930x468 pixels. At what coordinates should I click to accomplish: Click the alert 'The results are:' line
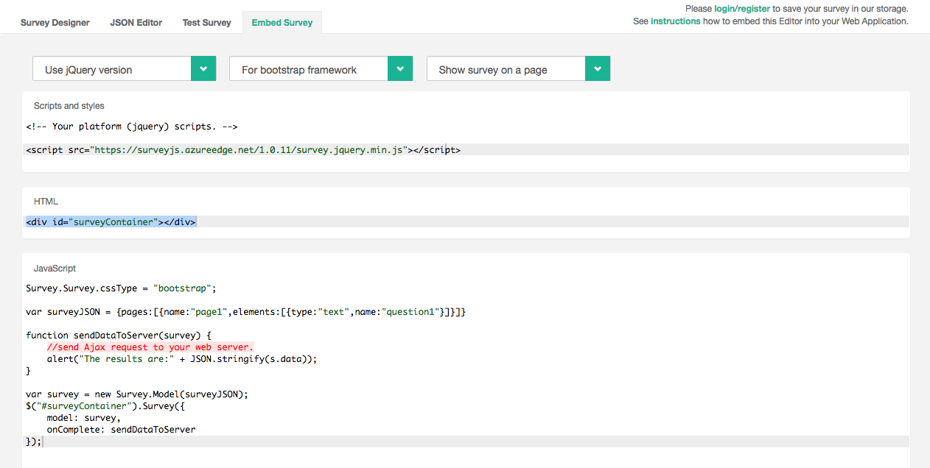[182, 359]
